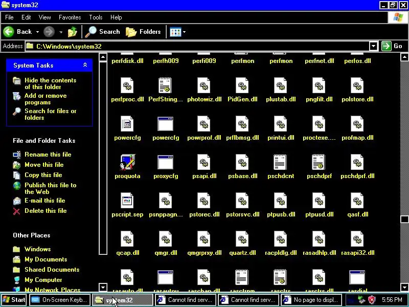
Task: Click the Start button
Action: tap(14, 300)
